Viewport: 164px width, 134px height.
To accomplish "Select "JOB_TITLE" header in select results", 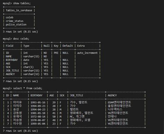I will coord(76,95).
